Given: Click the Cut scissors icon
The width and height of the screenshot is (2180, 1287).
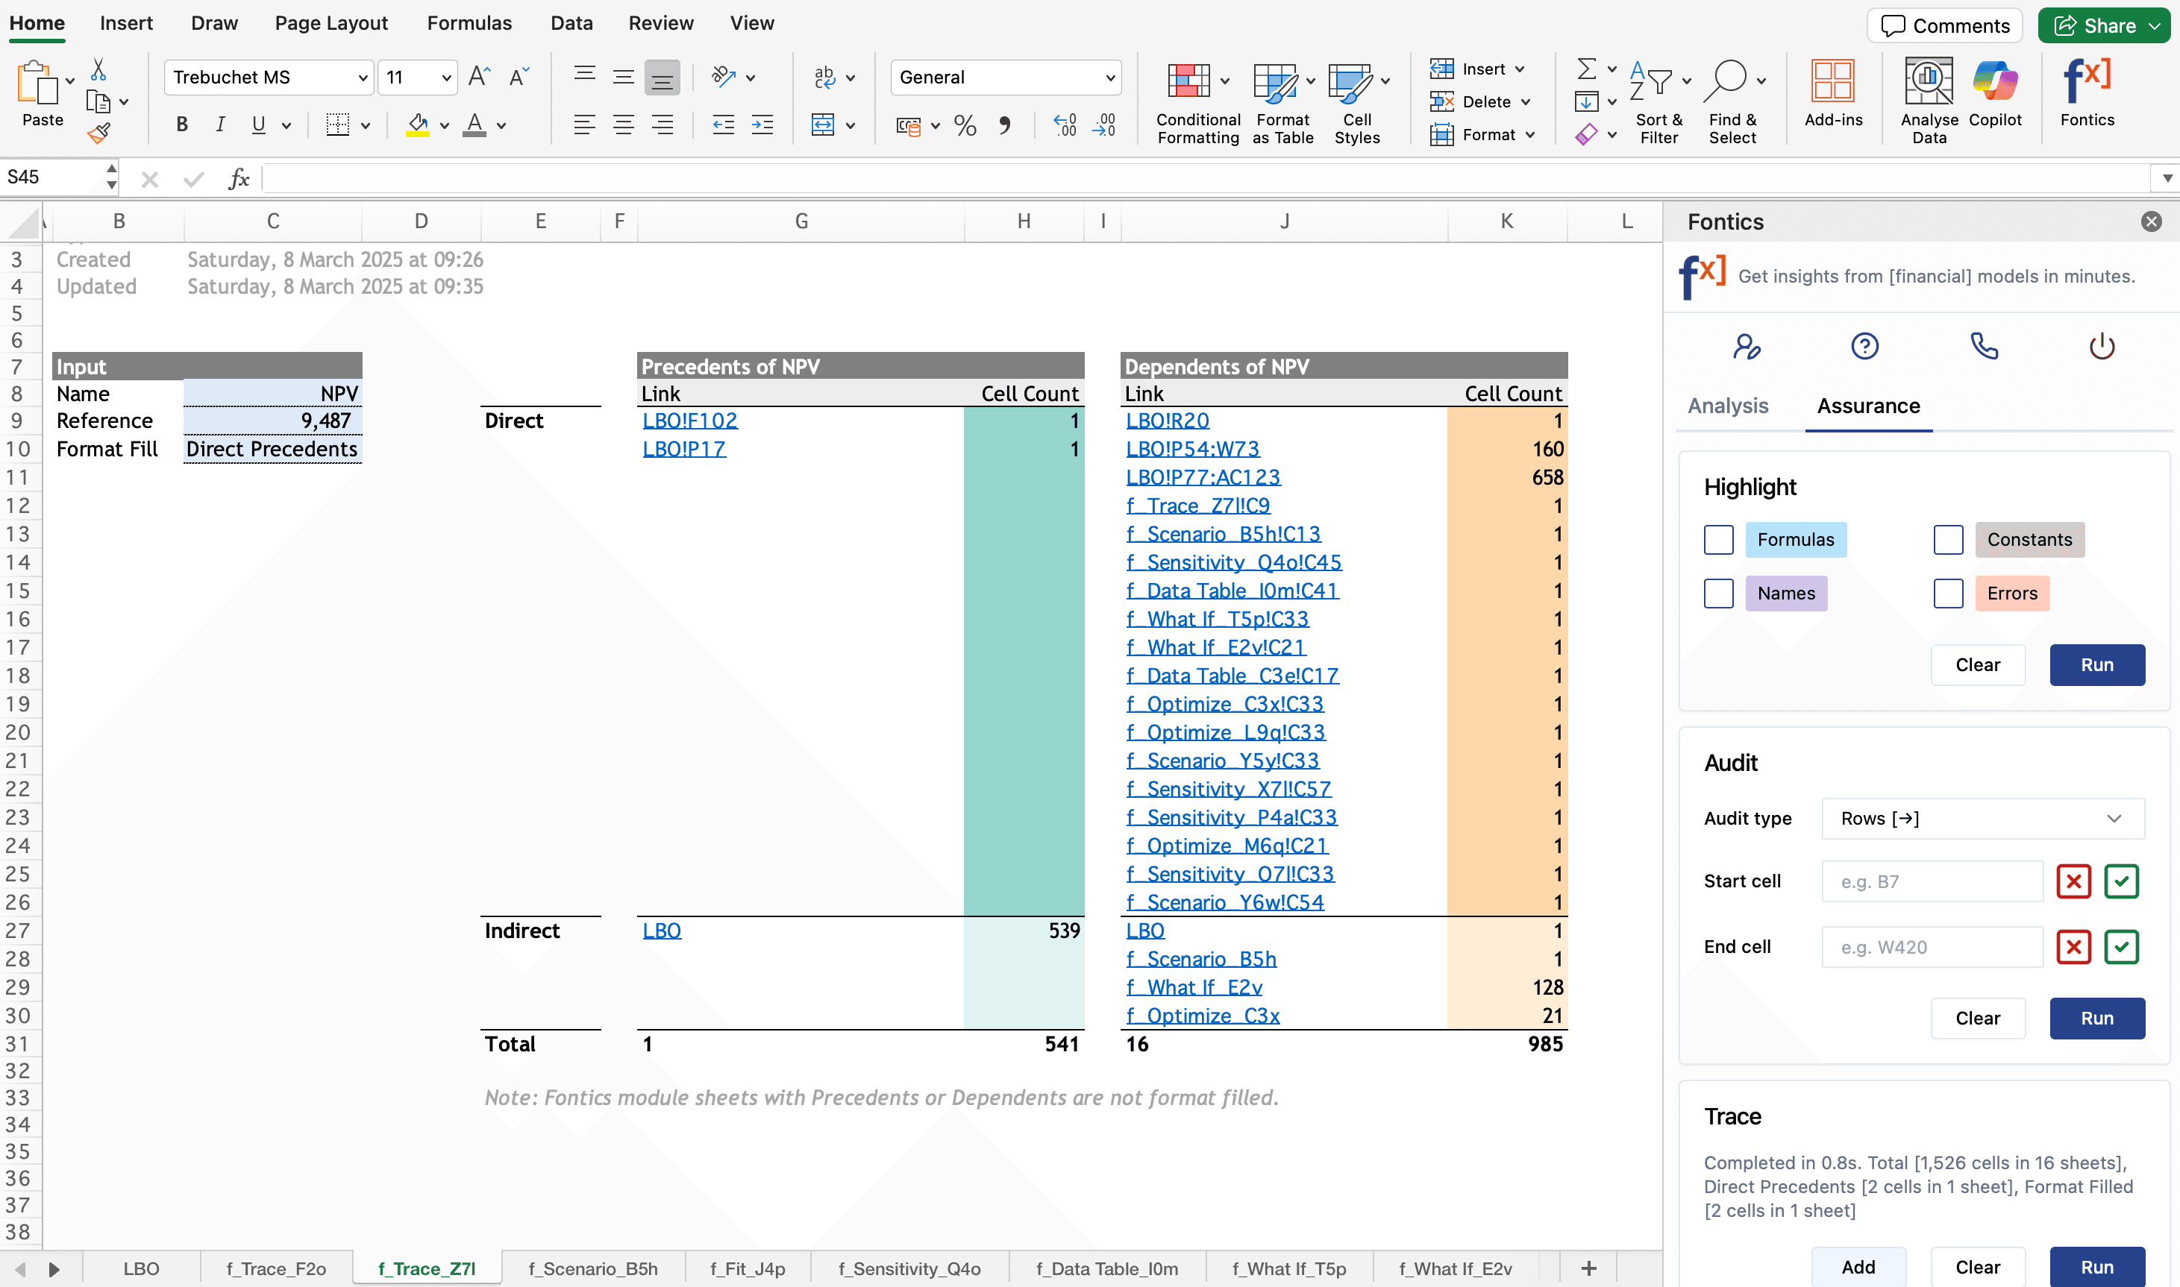Looking at the screenshot, I should point(98,69).
